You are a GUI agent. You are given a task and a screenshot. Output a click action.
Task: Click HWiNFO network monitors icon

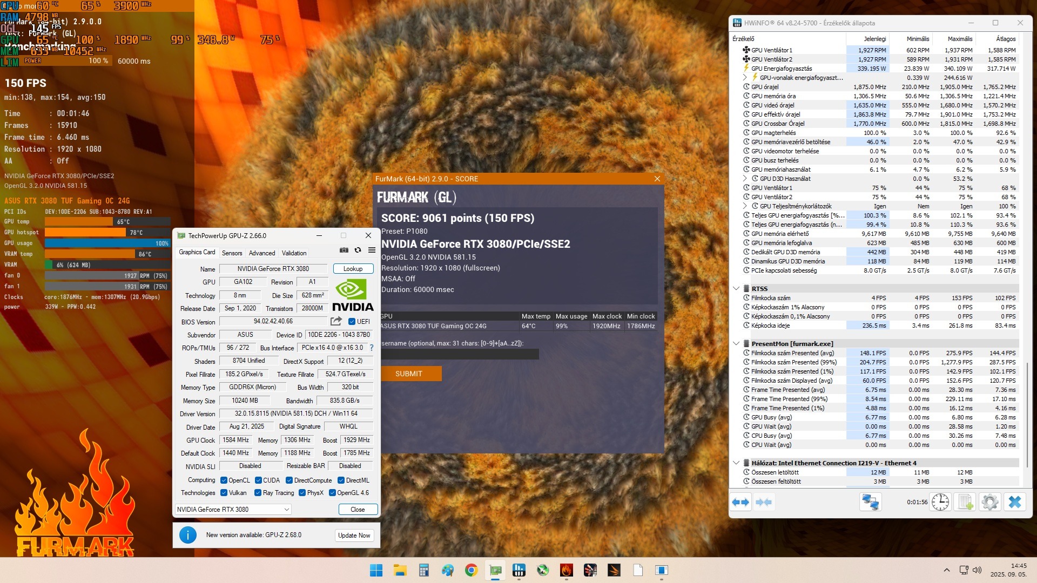point(870,502)
